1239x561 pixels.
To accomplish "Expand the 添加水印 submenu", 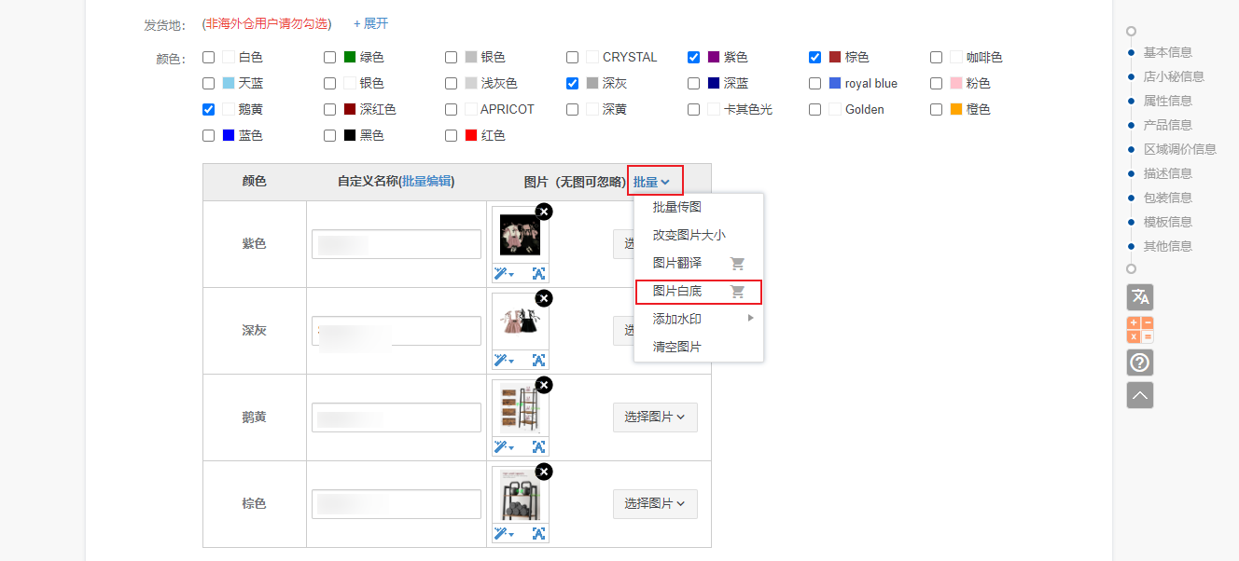I will (699, 319).
